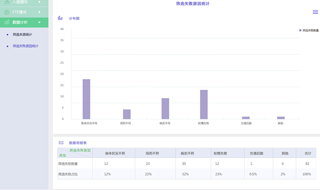Image resolution: width=320 pixels, height=190 pixels.
Task: Click the 病史不符 table column header
Action: (187, 153)
